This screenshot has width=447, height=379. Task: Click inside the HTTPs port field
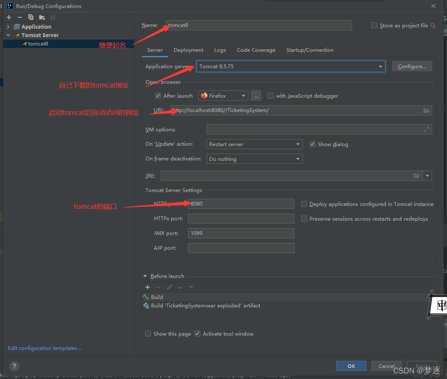[241, 218]
